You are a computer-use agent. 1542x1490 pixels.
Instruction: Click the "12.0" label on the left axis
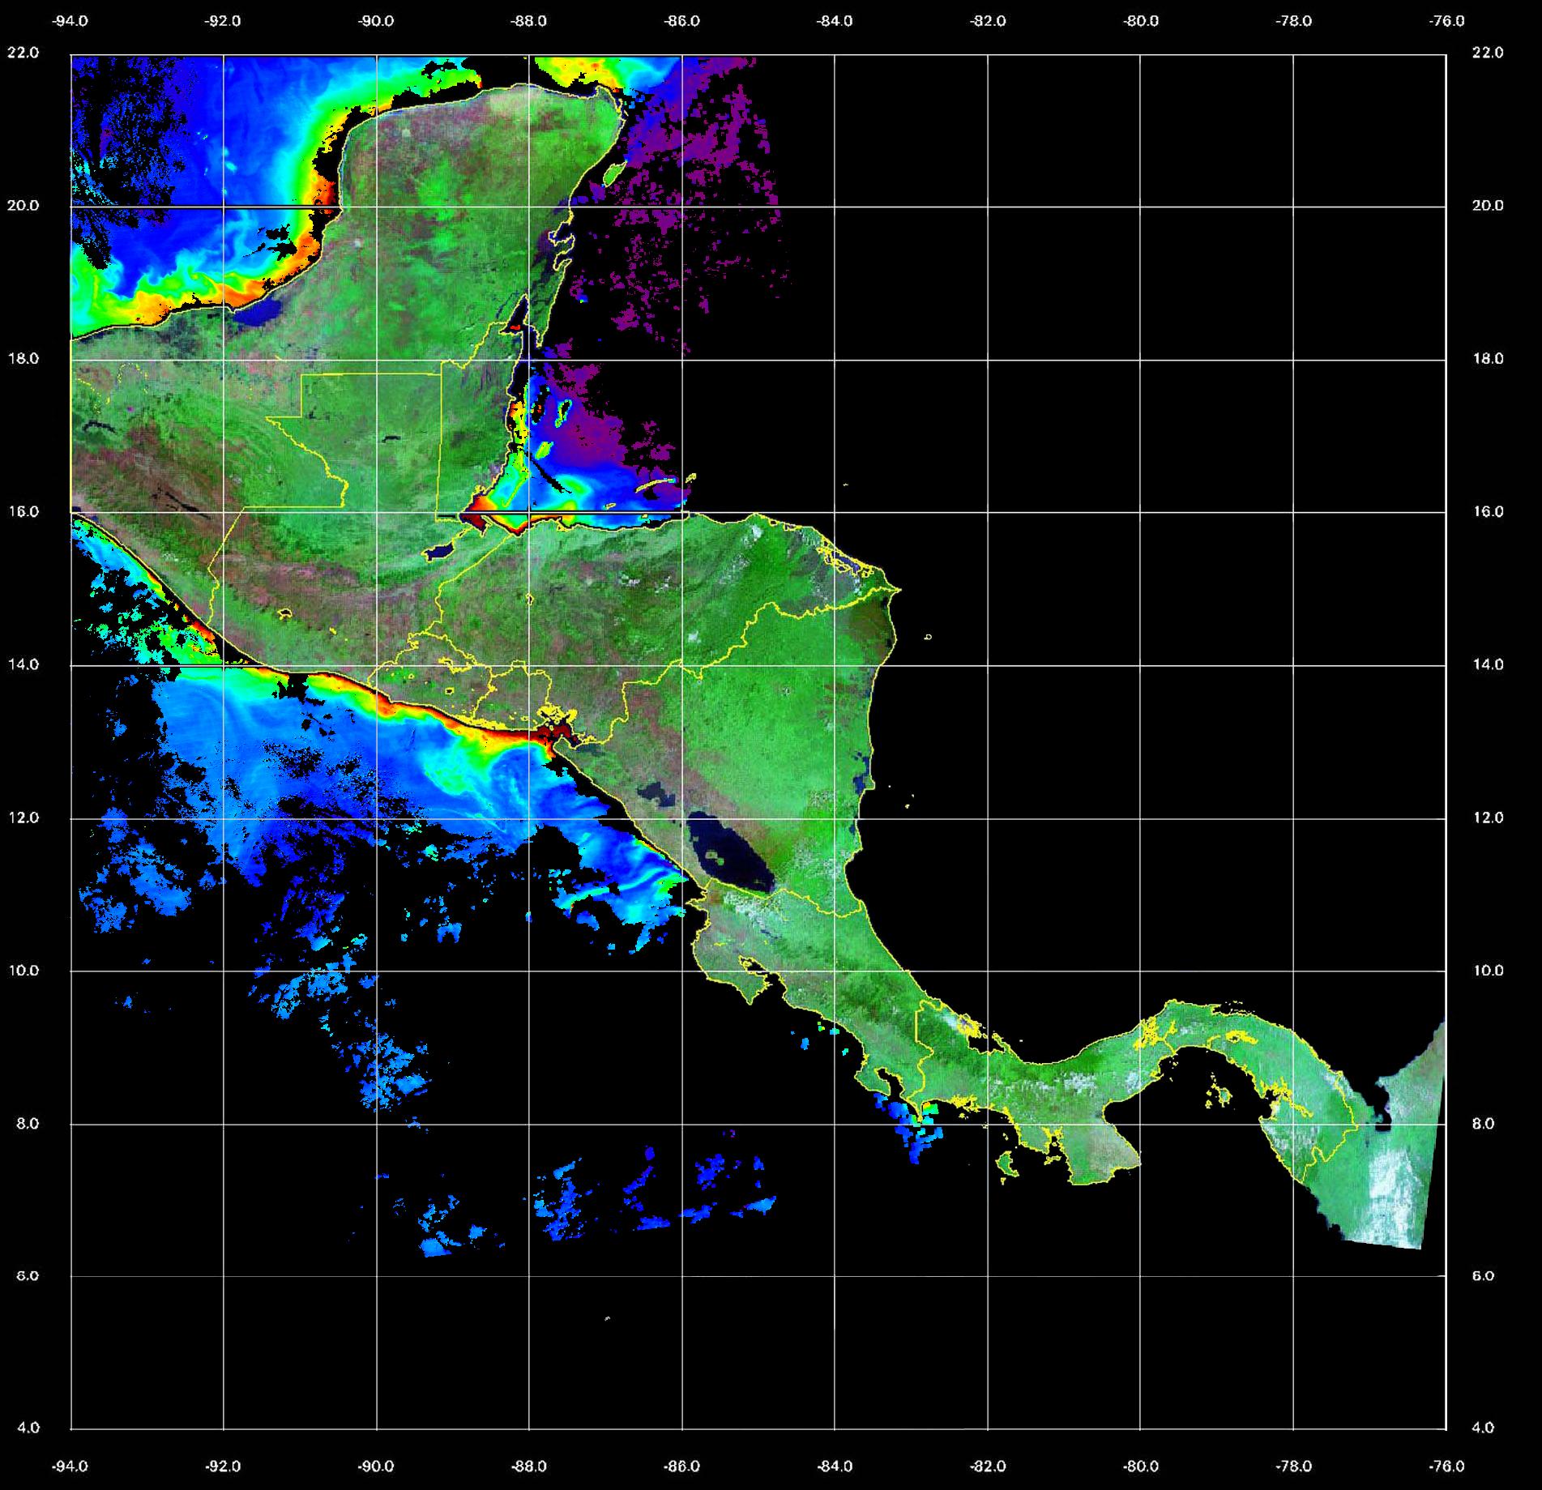coord(23,818)
